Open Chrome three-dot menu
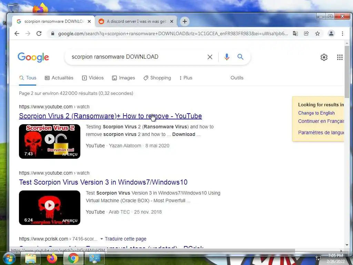353x265 pixels. click(x=342, y=33)
